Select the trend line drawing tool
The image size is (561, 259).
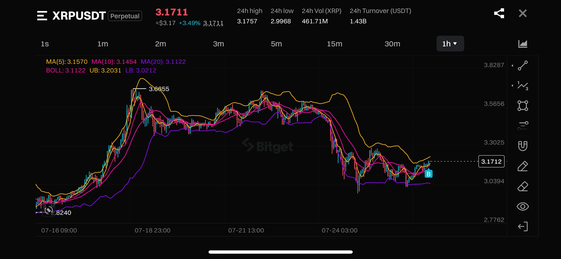(x=523, y=65)
